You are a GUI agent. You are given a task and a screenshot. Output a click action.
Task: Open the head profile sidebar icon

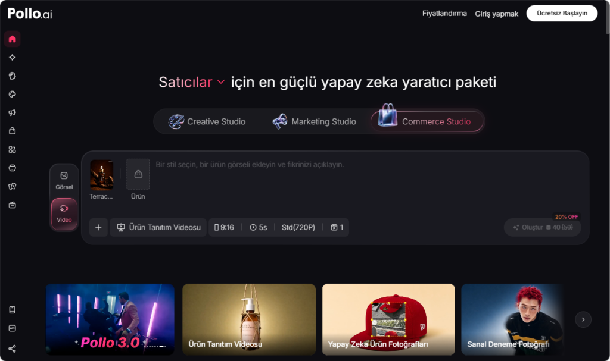[12, 76]
